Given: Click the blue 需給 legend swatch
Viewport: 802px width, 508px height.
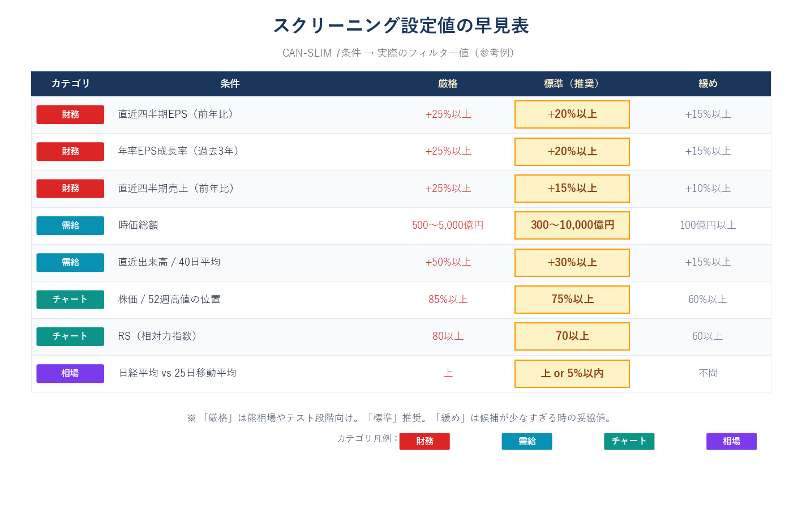Looking at the screenshot, I should pyautogui.click(x=527, y=441).
